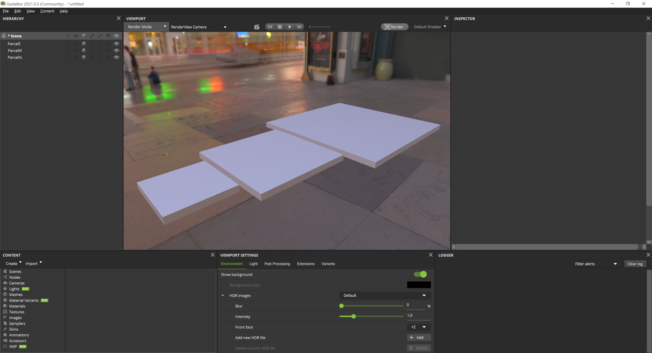Open the File menu
Screen dimensions: 652x353
point(6,11)
